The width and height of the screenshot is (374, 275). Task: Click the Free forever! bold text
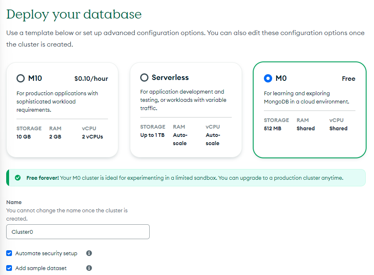click(42, 178)
